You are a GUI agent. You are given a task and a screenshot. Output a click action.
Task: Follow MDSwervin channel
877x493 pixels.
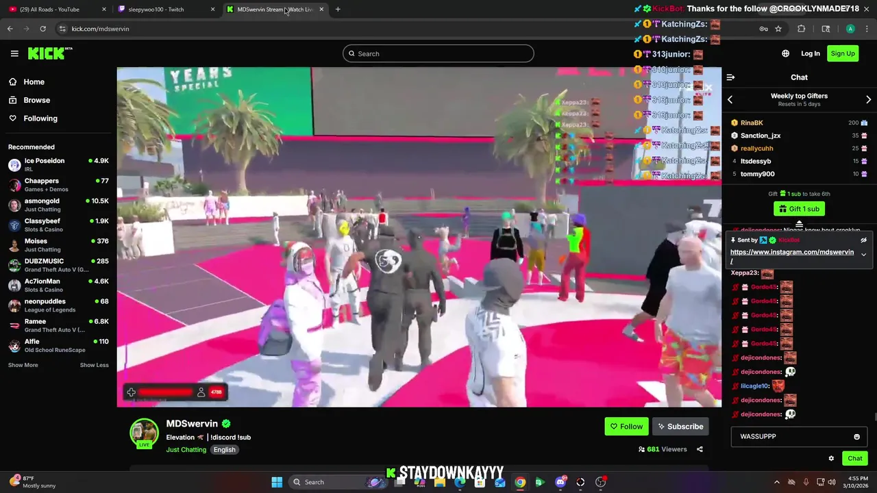(x=626, y=427)
